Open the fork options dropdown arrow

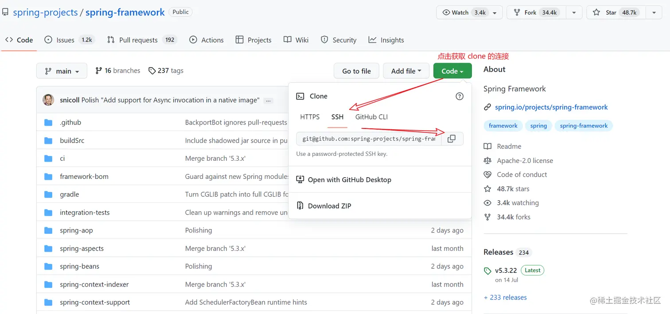coord(574,12)
